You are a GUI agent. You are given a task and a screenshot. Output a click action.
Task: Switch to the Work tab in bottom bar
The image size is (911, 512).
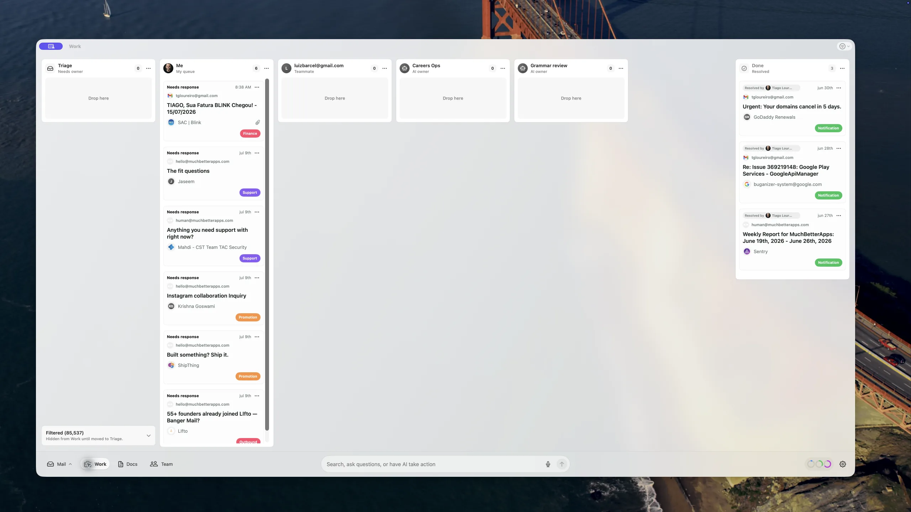pyautogui.click(x=95, y=464)
